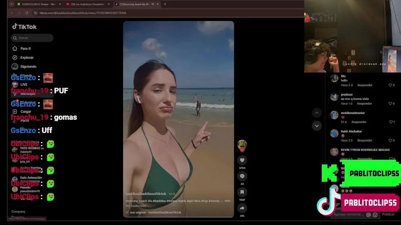View site information icon in address bar

(35, 13)
